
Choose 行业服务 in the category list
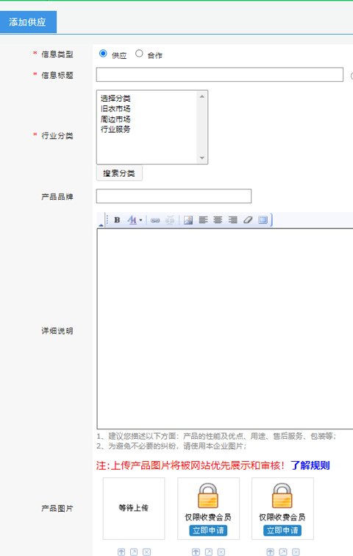(x=115, y=129)
